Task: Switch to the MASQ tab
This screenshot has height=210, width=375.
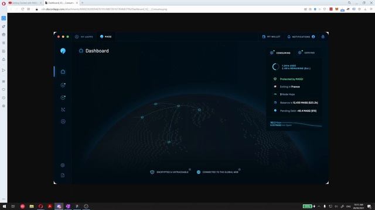Action: coord(105,37)
